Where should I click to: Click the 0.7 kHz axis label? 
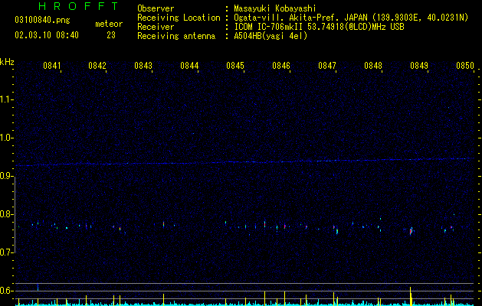[7, 252]
